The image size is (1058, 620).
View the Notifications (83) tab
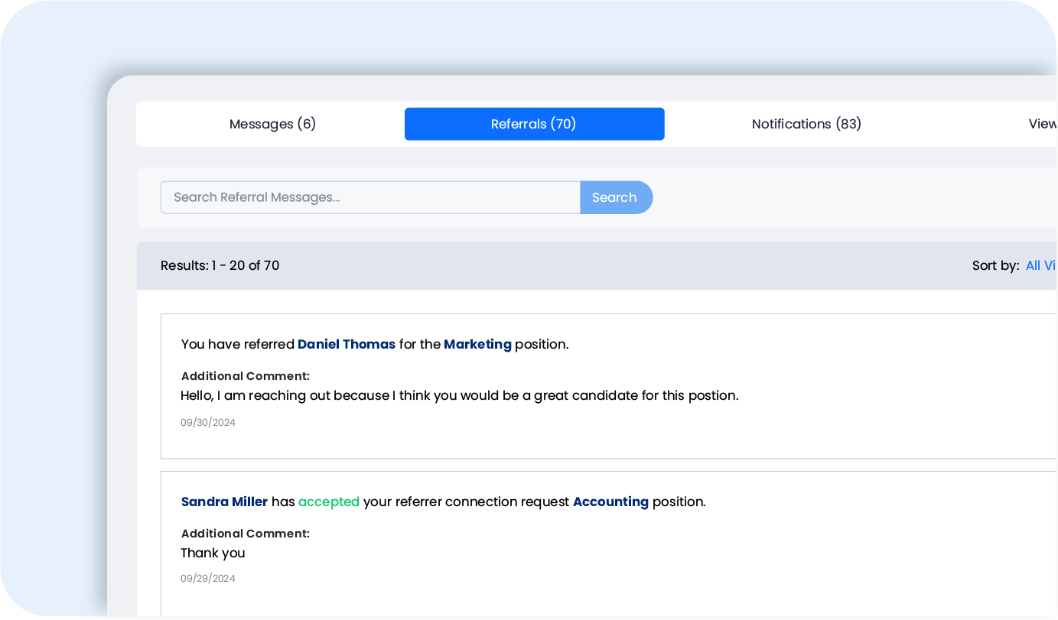click(806, 123)
